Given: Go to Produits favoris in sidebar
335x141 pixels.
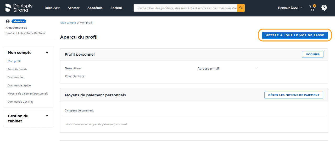Looking at the screenshot, I should (x=17, y=69).
